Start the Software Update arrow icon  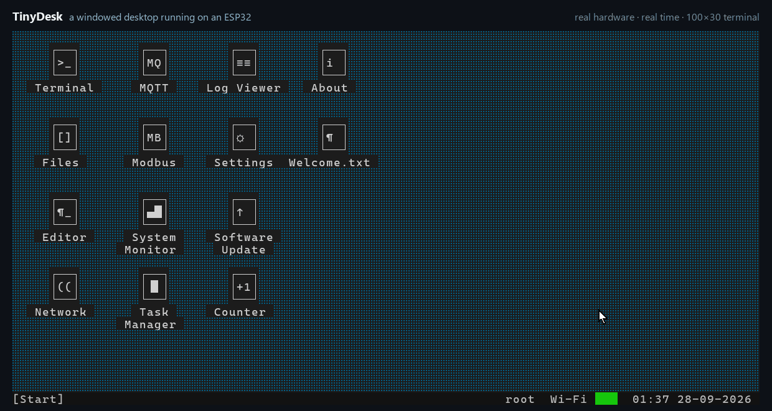(x=244, y=212)
